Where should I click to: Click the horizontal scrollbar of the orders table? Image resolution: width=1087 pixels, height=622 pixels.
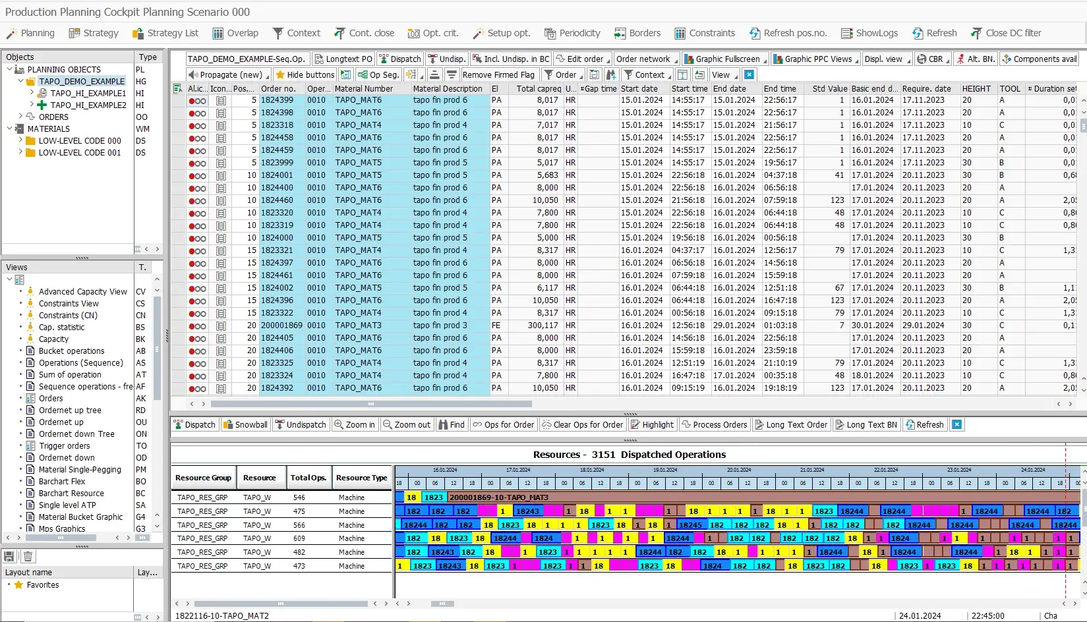tap(371, 404)
